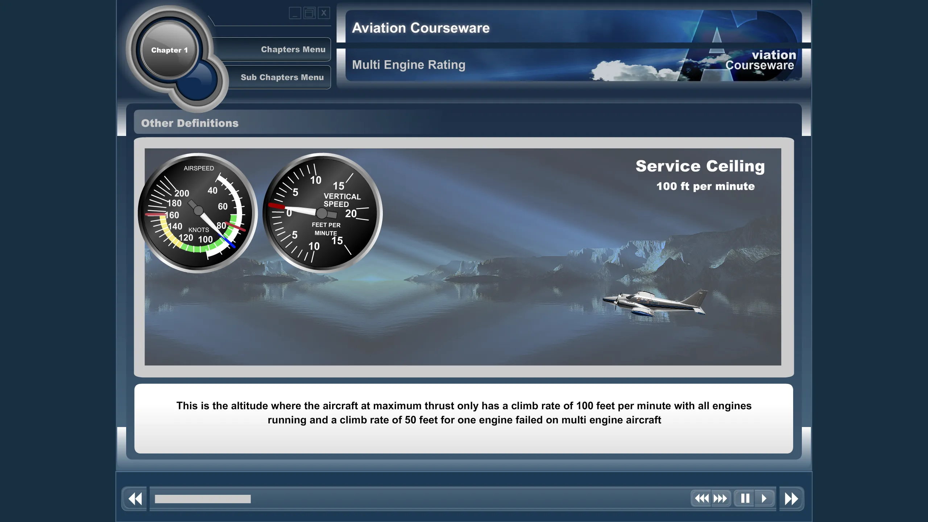Screen dimensions: 928x522
Task: Click the Multi Engine Rating title bar
Action: 409,65
